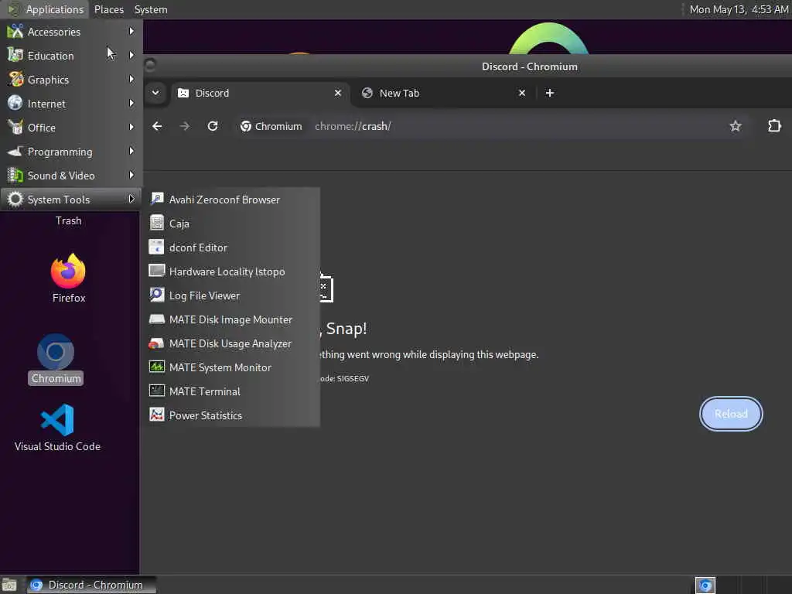This screenshot has height=594, width=792.
Task: Reload the page using toolbar refresh icon
Action: [213, 126]
